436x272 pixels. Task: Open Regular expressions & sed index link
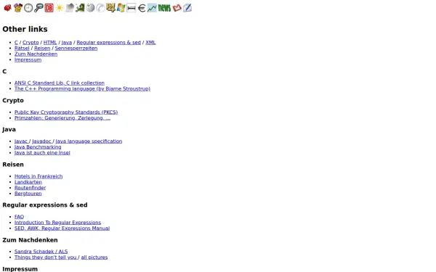109,43
